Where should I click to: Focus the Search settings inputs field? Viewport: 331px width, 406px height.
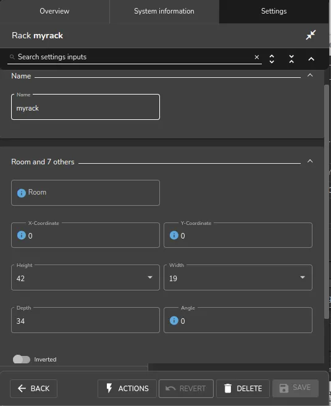pos(135,57)
